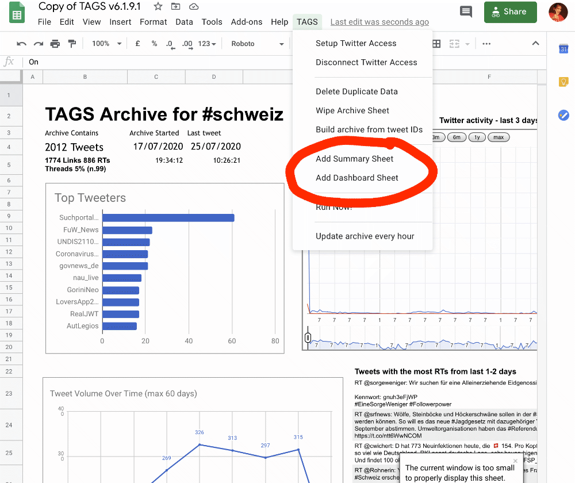Open Roboto font dropdown
Viewport: 575px width, 483px height.
(x=258, y=44)
